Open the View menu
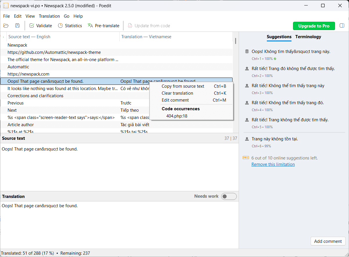 [30, 16]
